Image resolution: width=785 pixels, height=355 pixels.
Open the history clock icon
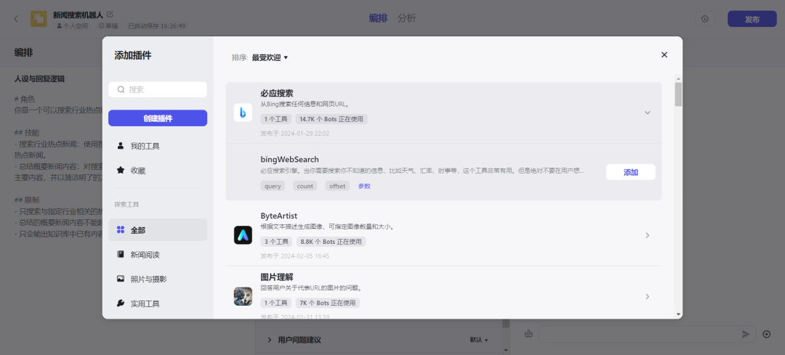705,19
